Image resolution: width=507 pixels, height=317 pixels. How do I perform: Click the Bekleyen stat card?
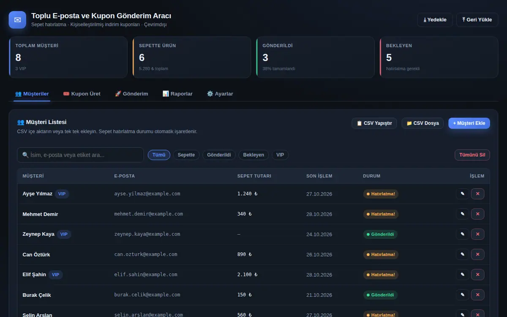click(439, 57)
